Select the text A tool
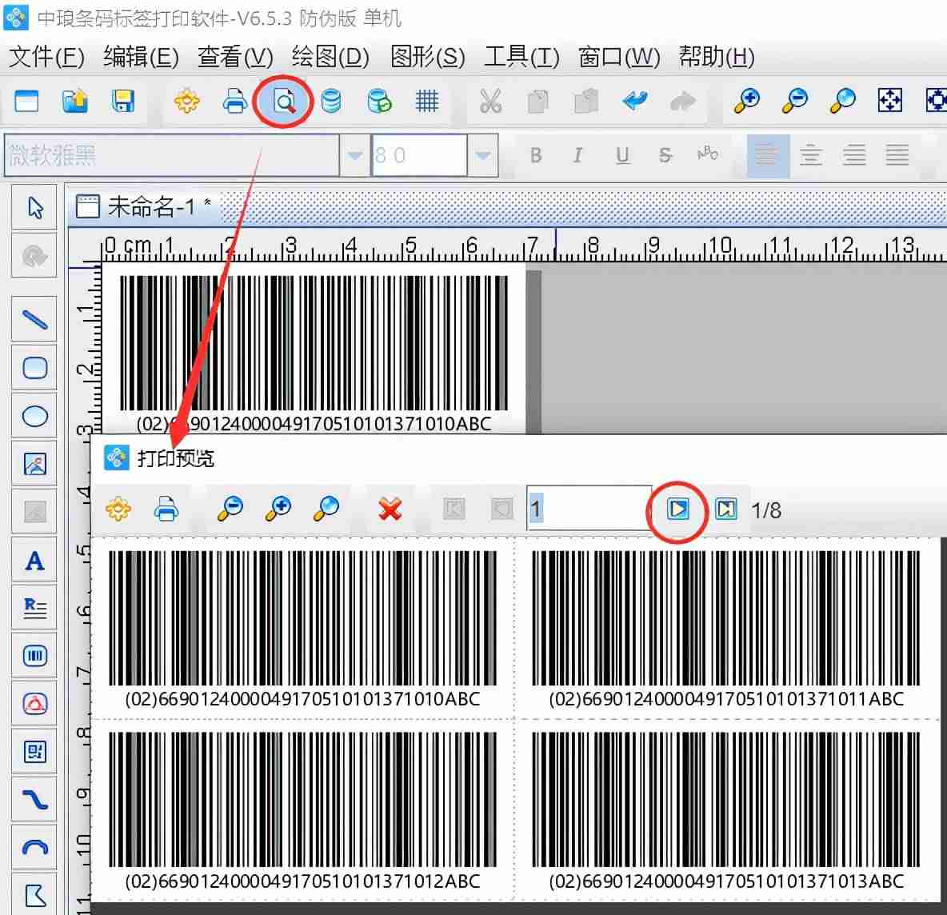Viewport: 947px width, 915px height. (34, 561)
